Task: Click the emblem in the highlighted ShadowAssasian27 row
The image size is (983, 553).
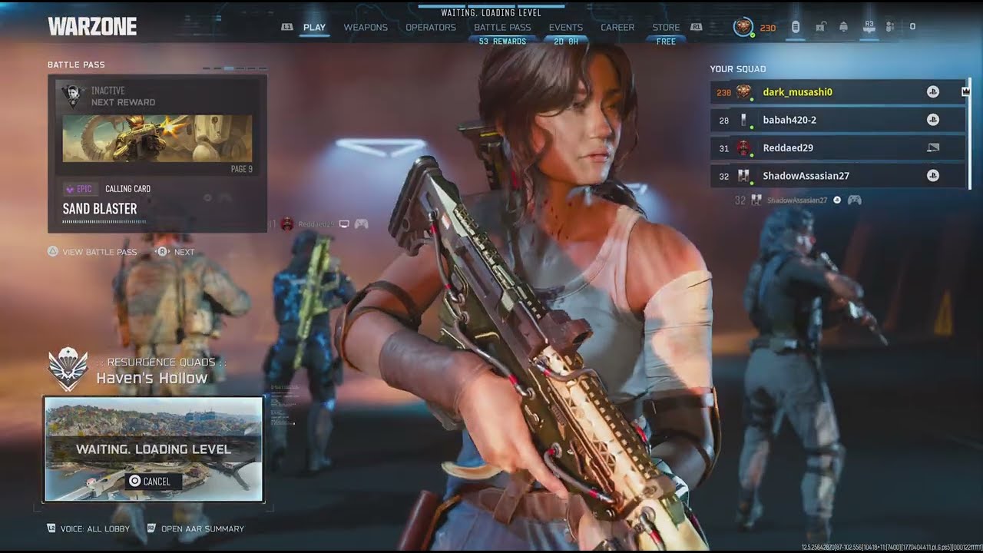Action: click(x=743, y=176)
